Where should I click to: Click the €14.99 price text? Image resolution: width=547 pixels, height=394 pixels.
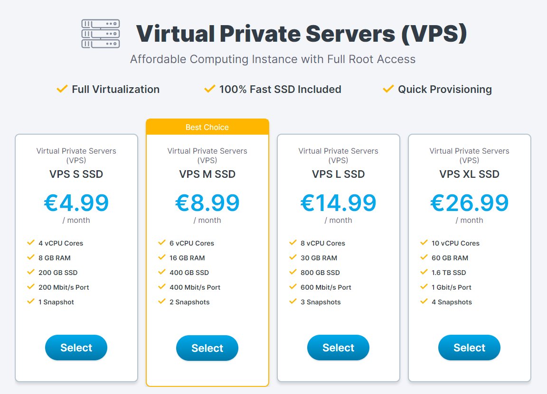coord(338,203)
